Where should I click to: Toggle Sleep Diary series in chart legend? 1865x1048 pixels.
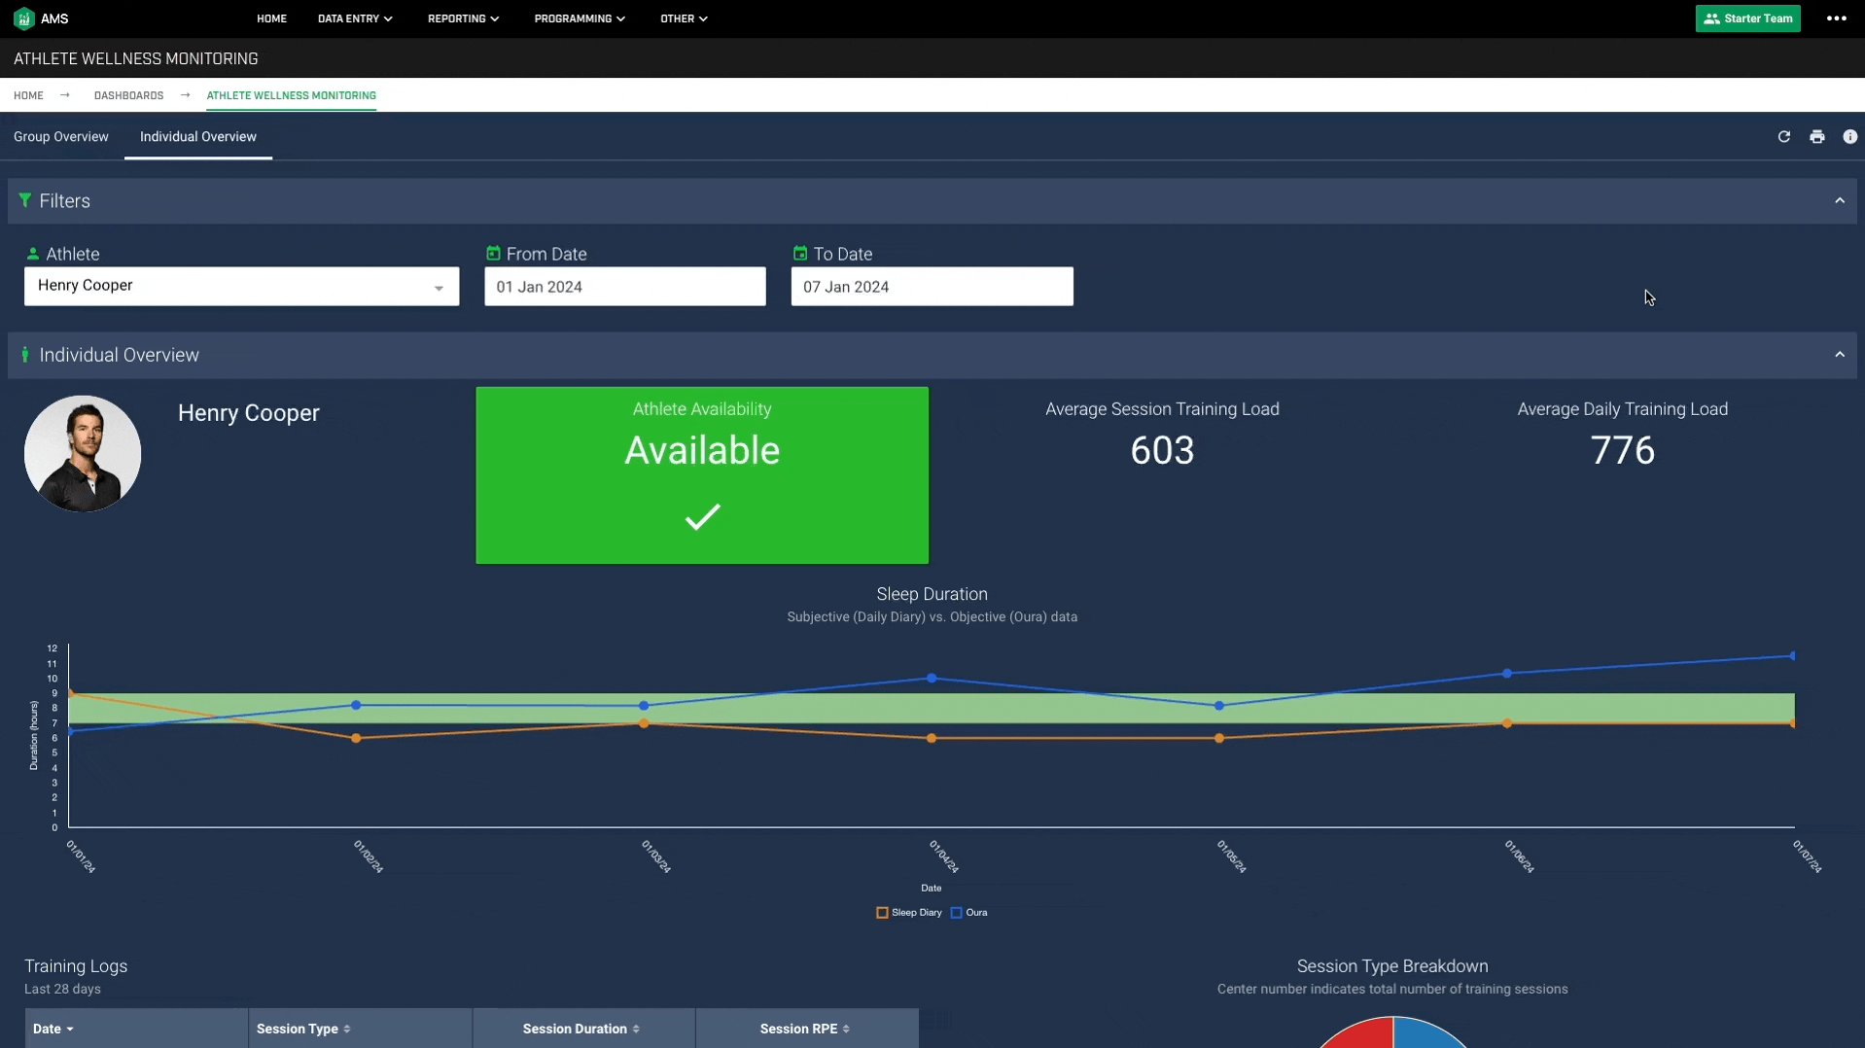pos(908,913)
